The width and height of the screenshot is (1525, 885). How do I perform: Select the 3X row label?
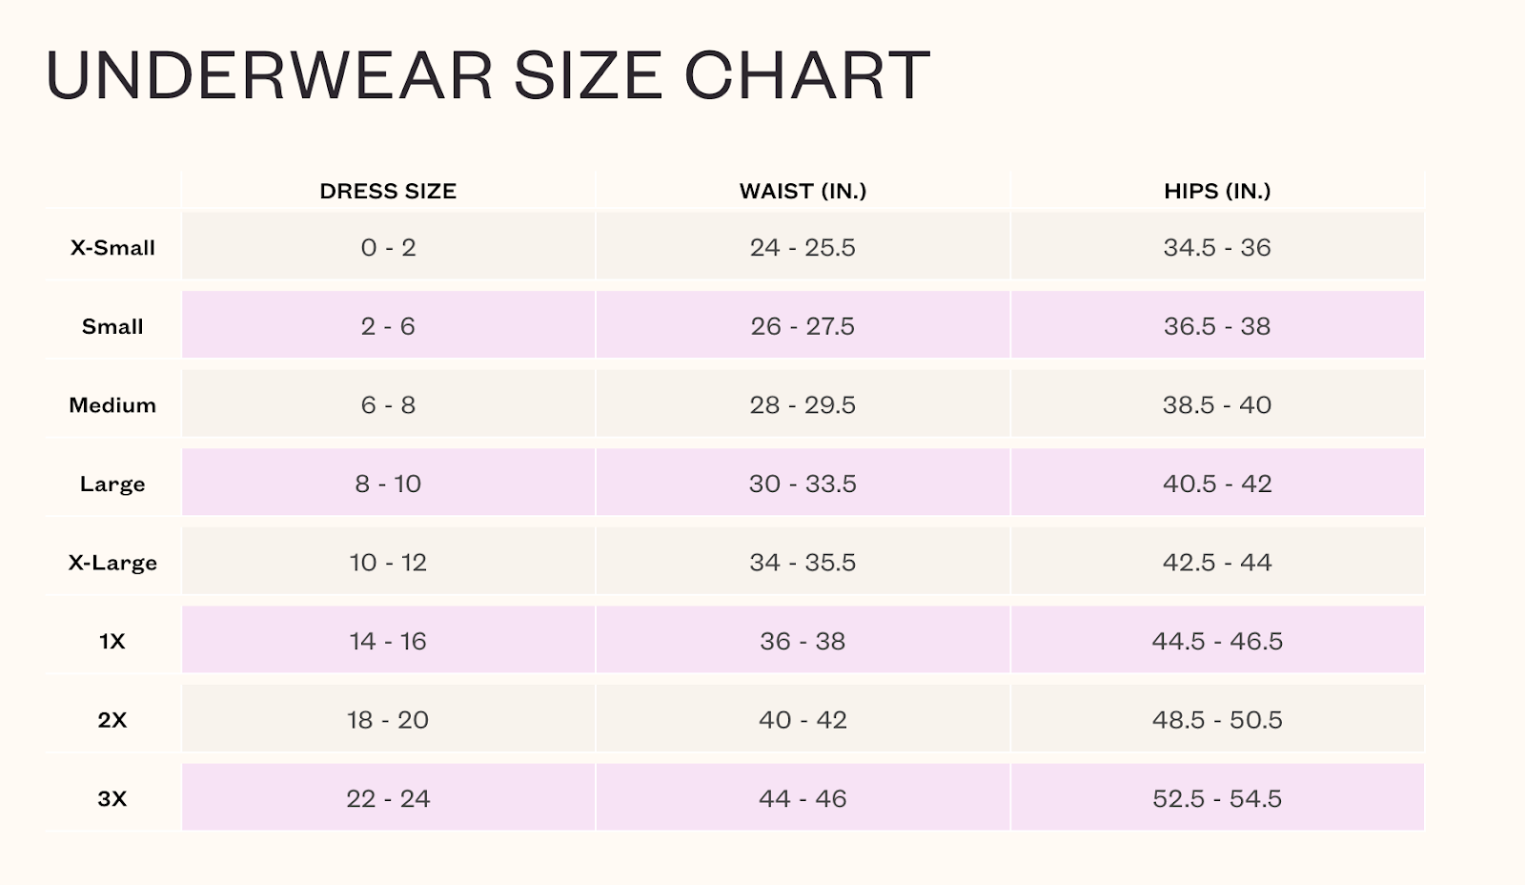click(x=112, y=798)
